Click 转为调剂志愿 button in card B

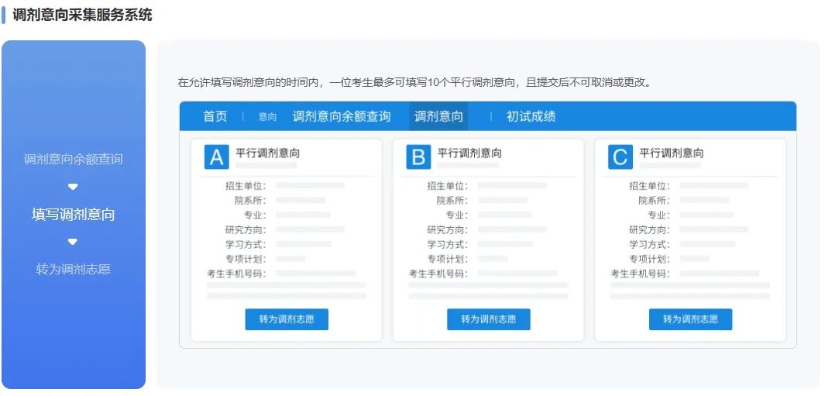489,319
